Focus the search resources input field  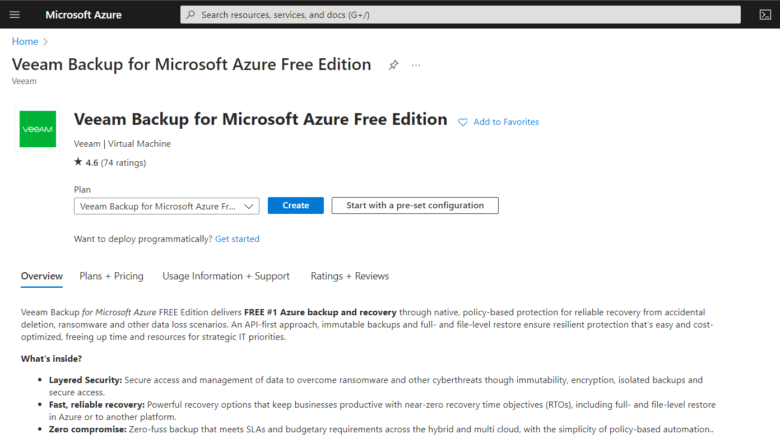click(460, 15)
